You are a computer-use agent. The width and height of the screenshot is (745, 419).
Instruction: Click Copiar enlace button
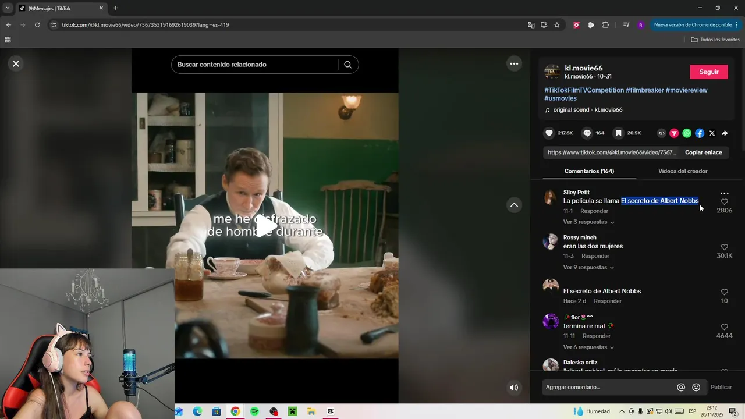click(x=703, y=152)
